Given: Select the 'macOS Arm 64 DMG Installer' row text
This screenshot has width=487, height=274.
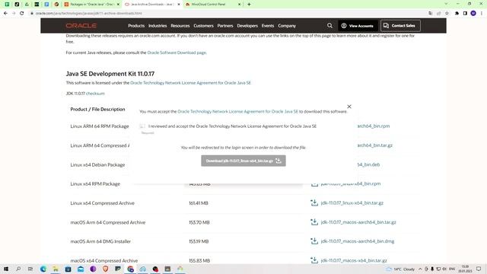Looking at the screenshot, I should tap(100, 241).
